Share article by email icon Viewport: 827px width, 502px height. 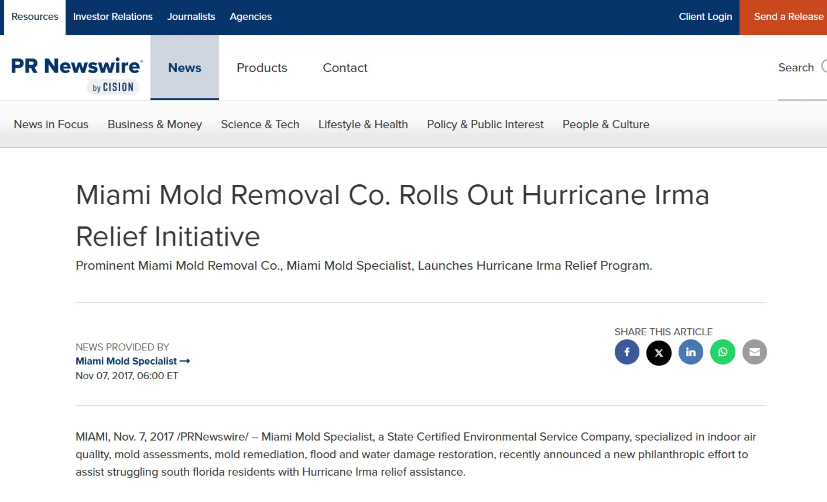coord(755,352)
